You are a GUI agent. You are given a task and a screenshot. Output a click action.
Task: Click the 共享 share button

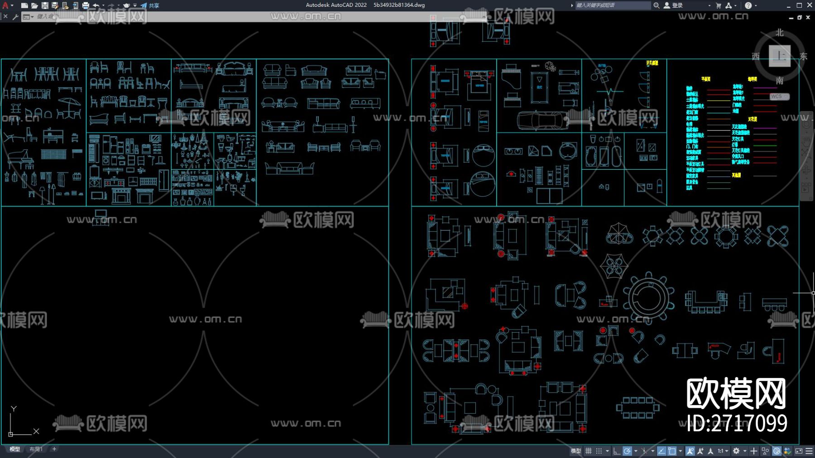point(150,5)
